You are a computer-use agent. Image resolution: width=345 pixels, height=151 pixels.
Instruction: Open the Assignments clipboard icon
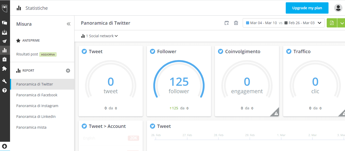tap(4, 59)
